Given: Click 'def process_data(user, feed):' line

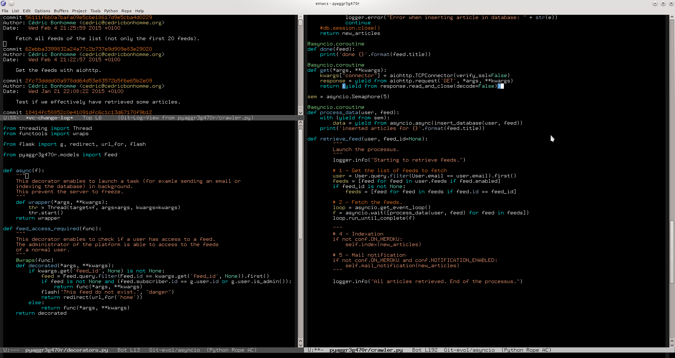Looking at the screenshot, I should point(353,112).
